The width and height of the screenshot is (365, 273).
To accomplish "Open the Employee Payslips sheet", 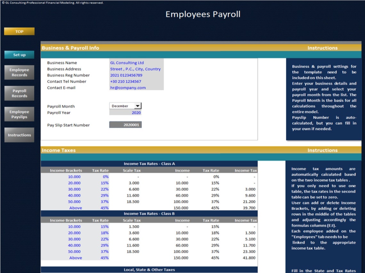I will 19,114.
